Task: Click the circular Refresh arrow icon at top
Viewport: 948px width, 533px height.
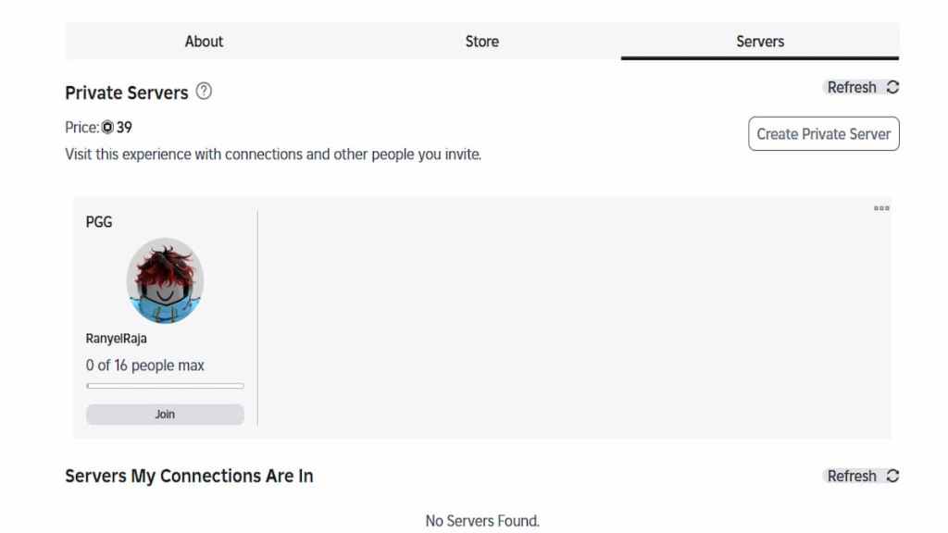Action: tap(892, 87)
